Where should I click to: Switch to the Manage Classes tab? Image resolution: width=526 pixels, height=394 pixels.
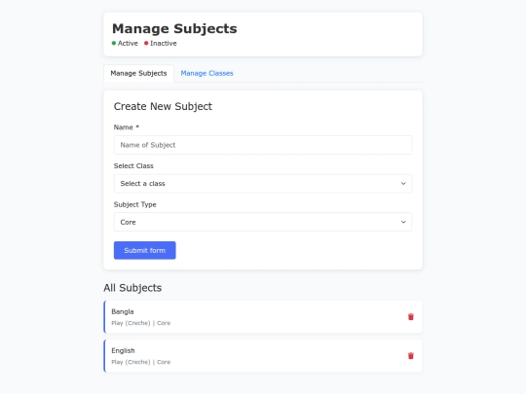(207, 73)
